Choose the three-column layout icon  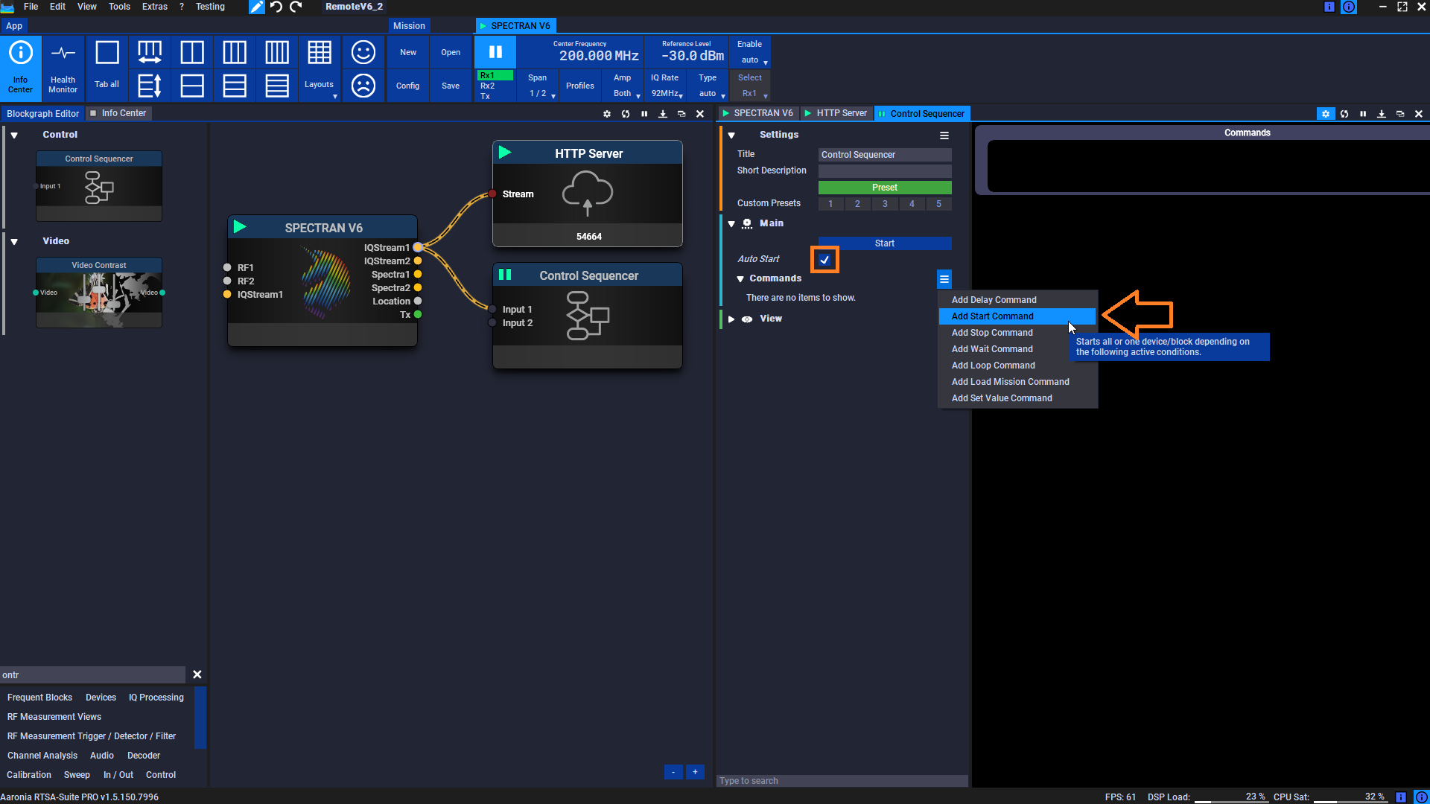pyautogui.click(x=235, y=52)
